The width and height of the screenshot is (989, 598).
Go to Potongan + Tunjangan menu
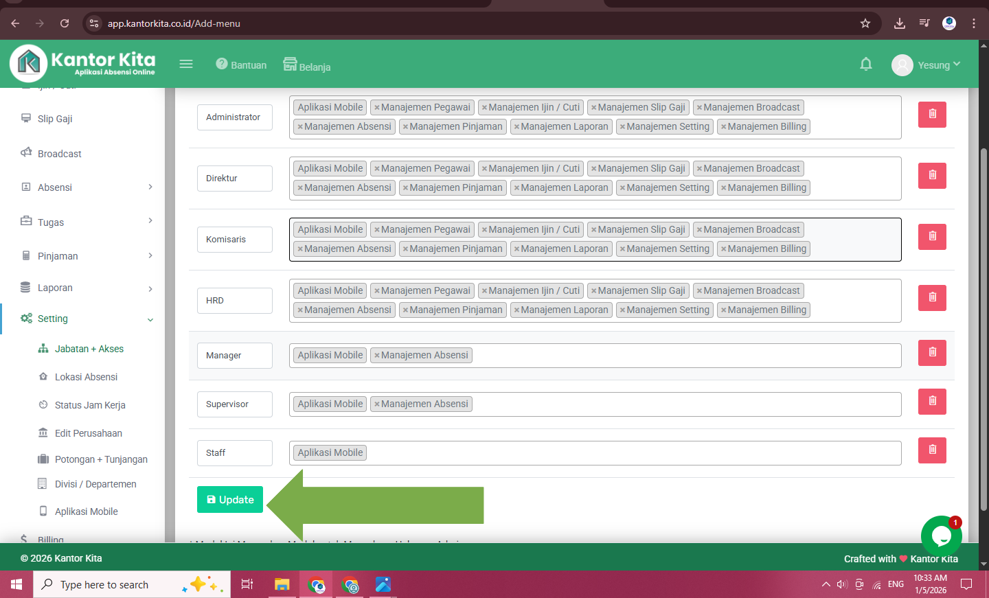100,459
